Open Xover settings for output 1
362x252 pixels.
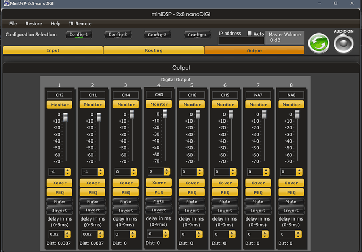(59, 183)
